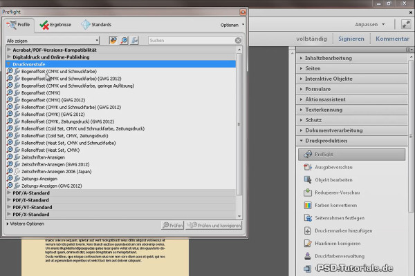
Task: Click the select-single-checks magnifier icon
Action: (x=124, y=40)
